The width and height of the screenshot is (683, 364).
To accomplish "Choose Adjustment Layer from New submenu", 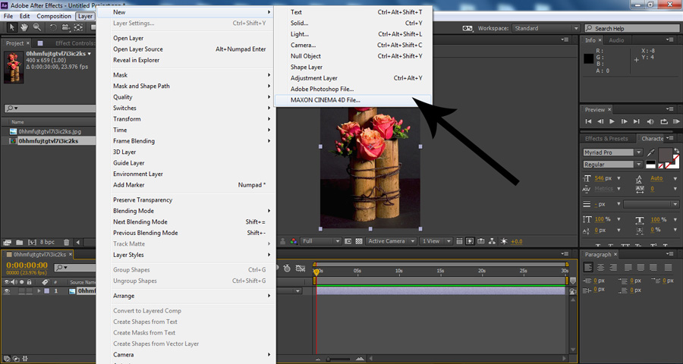I will pyautogui.click(x=353, y=78).
